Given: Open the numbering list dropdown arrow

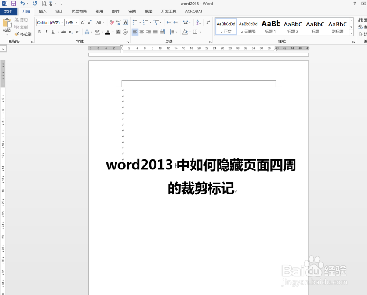Looking at the screenshot, I should pyautogui.click(x=150, y=22).
